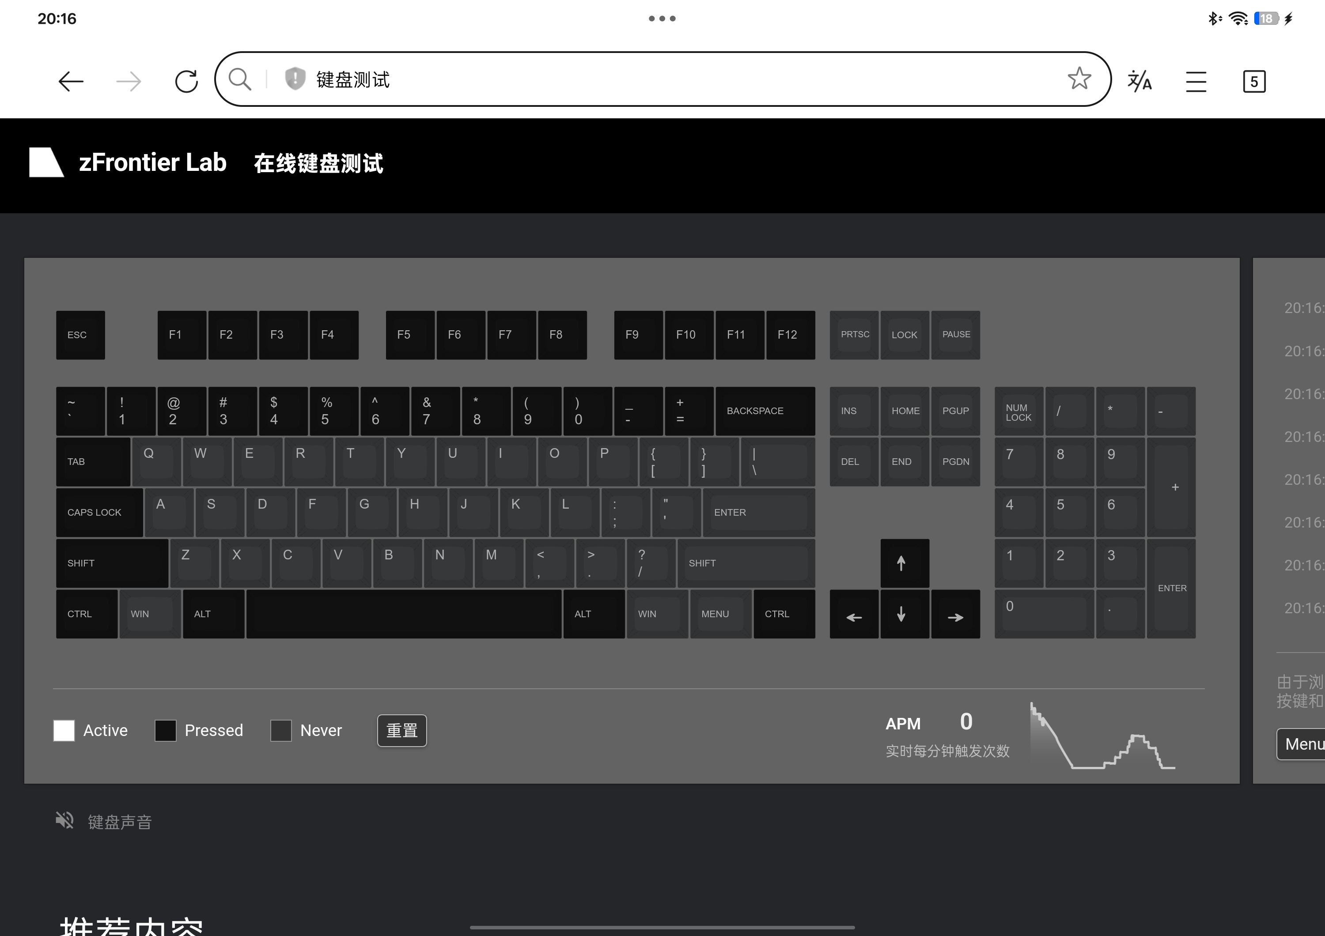The width and height of the screenshot is (1325, 936).
Task: Toggle the muted keyboard sound icon
Action: (x=64, y=820)
